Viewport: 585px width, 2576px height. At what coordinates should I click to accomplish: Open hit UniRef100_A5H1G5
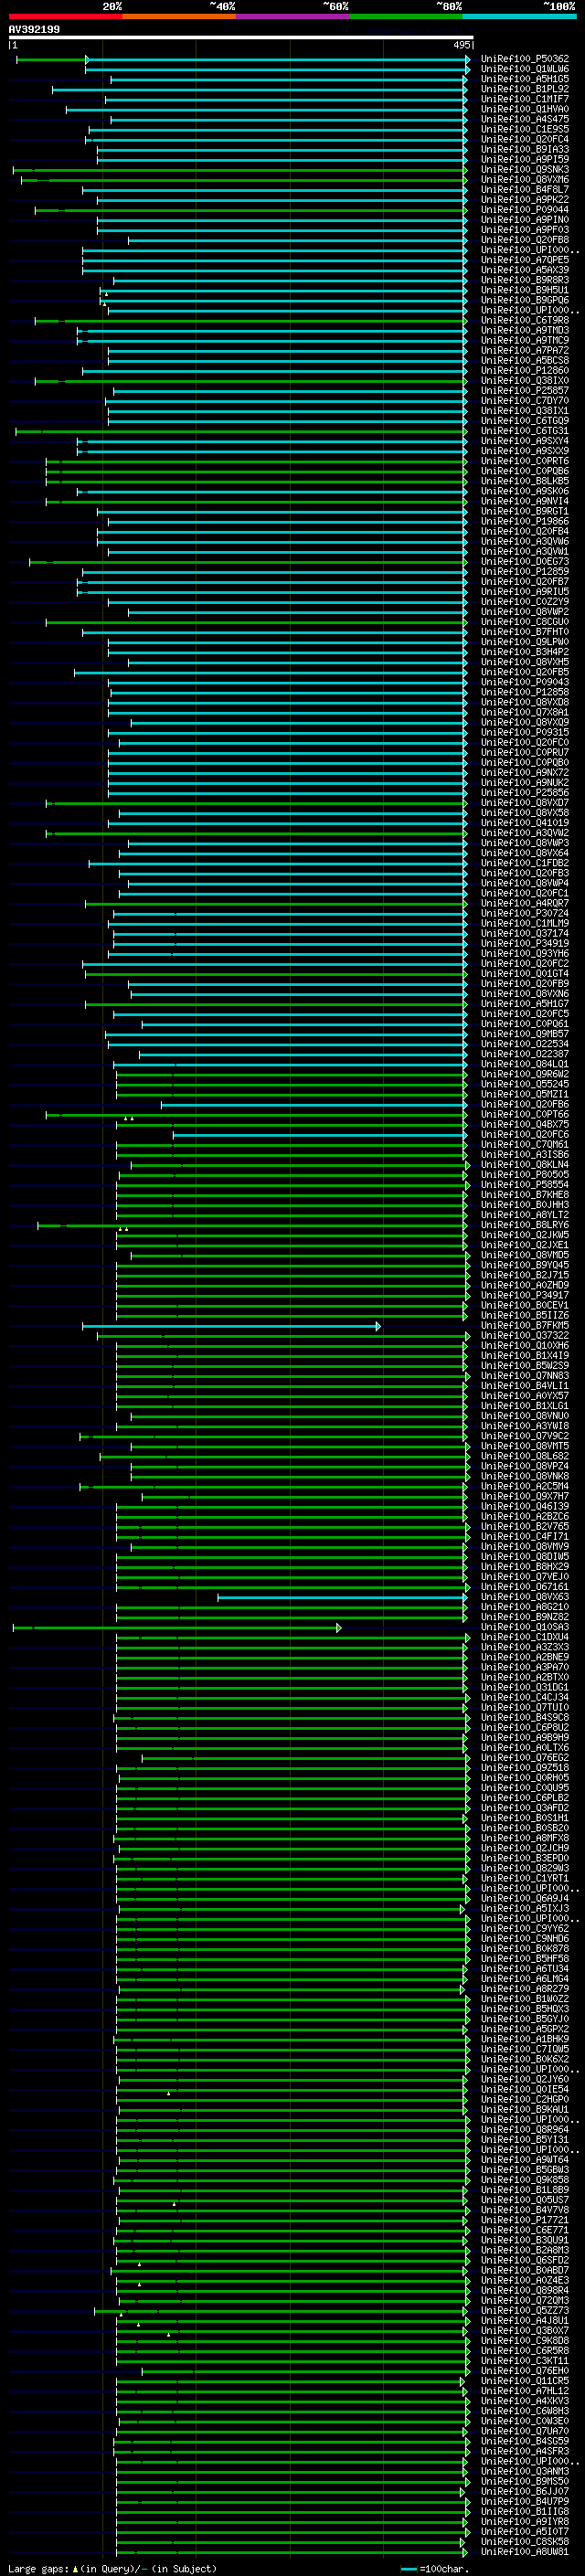pyautogui.click(x=525, y=79)
